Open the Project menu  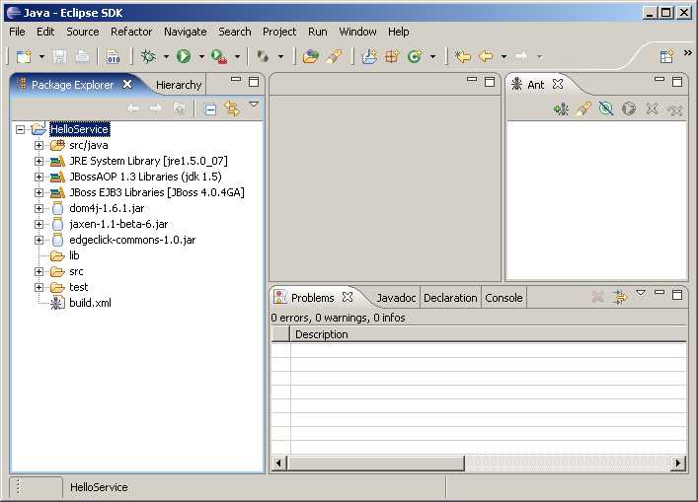(279, 32)
